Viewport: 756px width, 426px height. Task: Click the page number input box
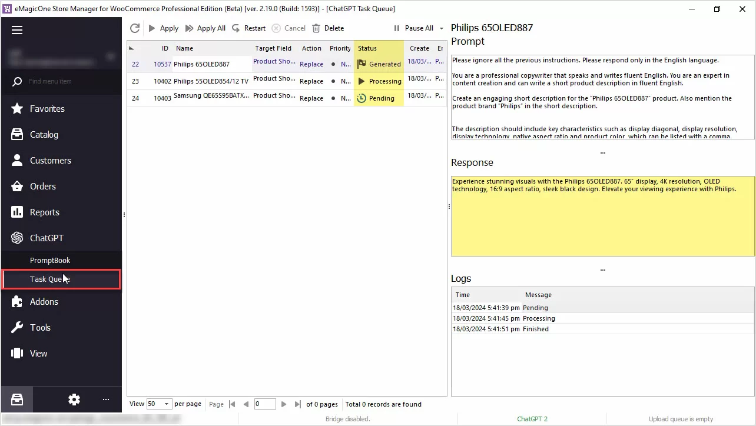(265, 404)
